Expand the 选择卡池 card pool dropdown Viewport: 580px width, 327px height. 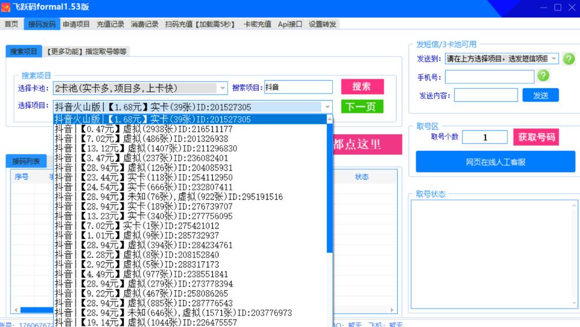pyautogui.click(x=223, y=88)
